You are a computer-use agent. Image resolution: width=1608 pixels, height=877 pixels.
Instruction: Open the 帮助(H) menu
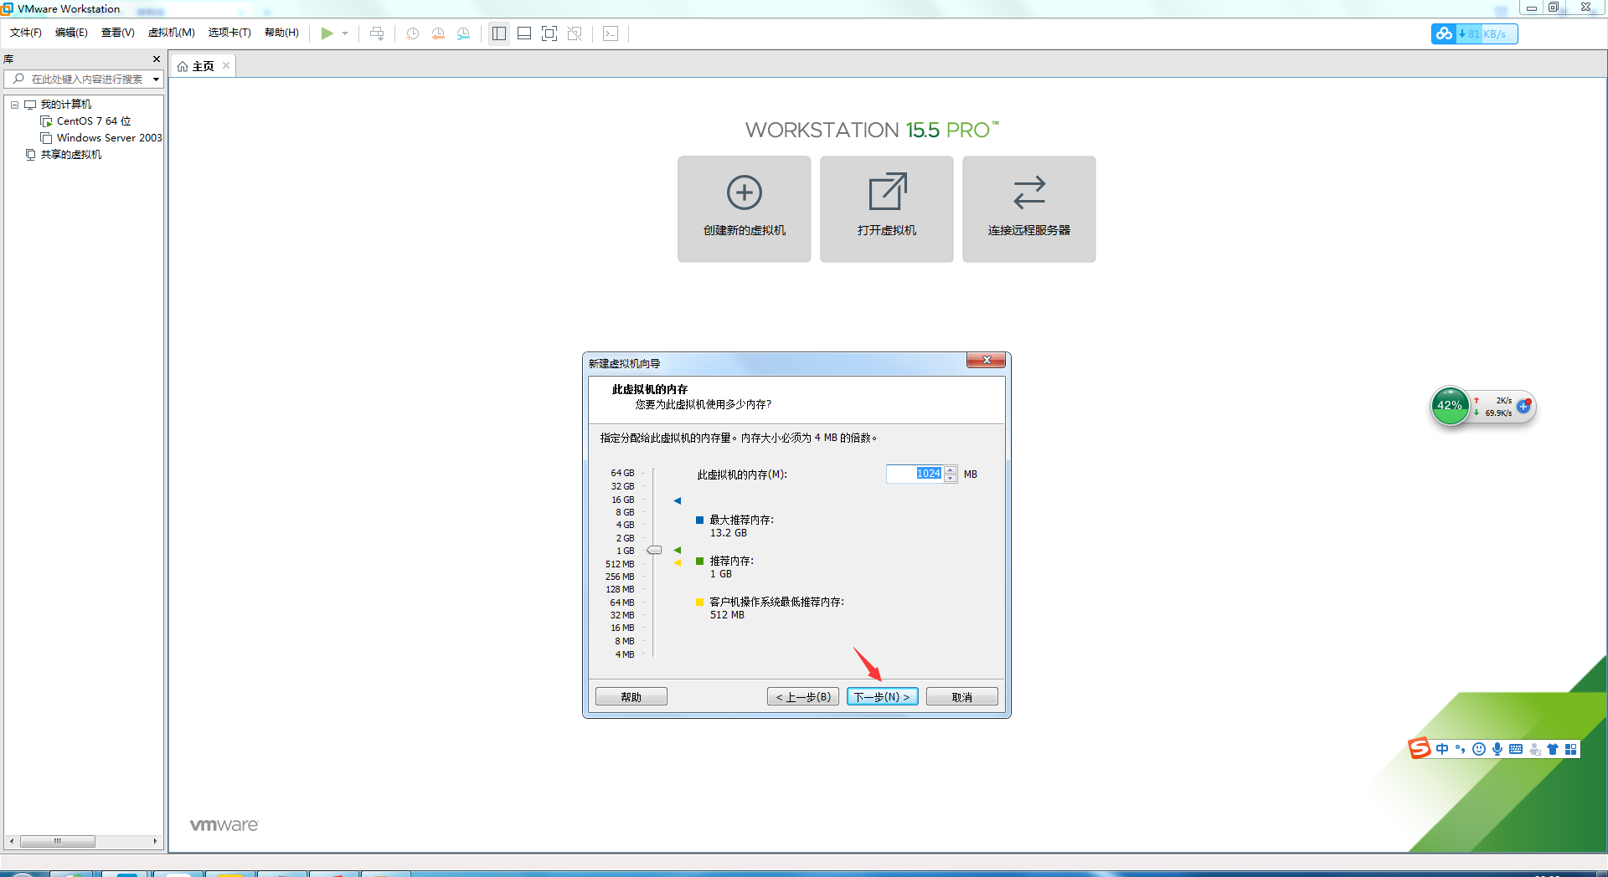coord(281,33)
